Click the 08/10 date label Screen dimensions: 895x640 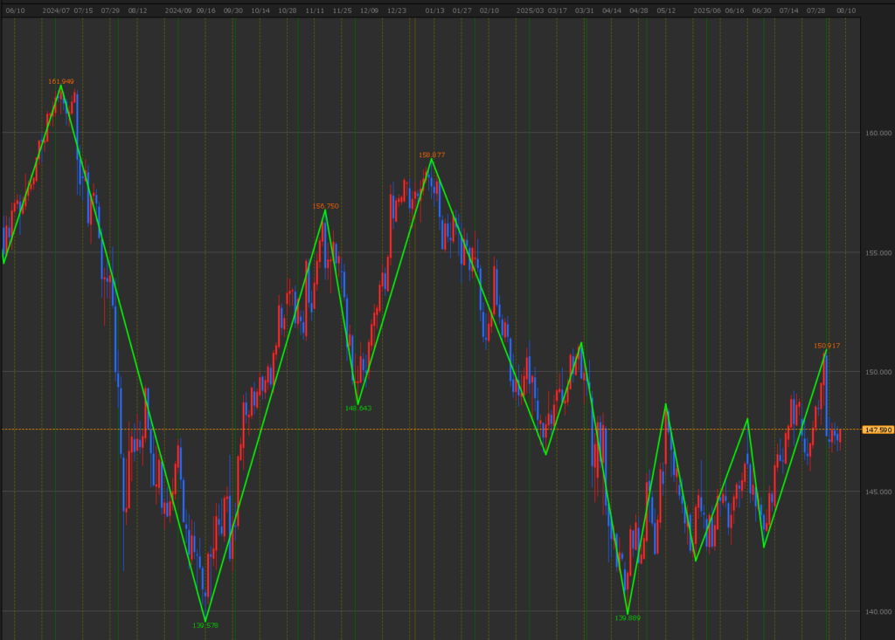846,10
